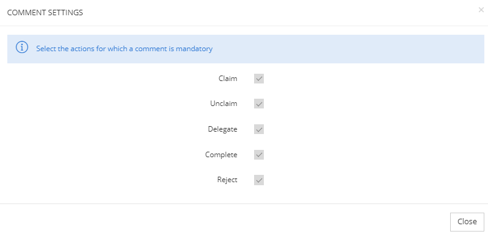Click the Complete label

coord(221,155)
